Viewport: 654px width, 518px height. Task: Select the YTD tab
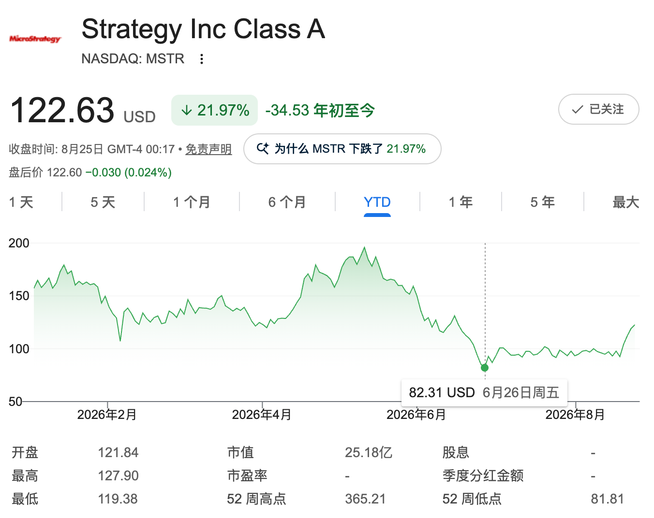tap(377, 202)
